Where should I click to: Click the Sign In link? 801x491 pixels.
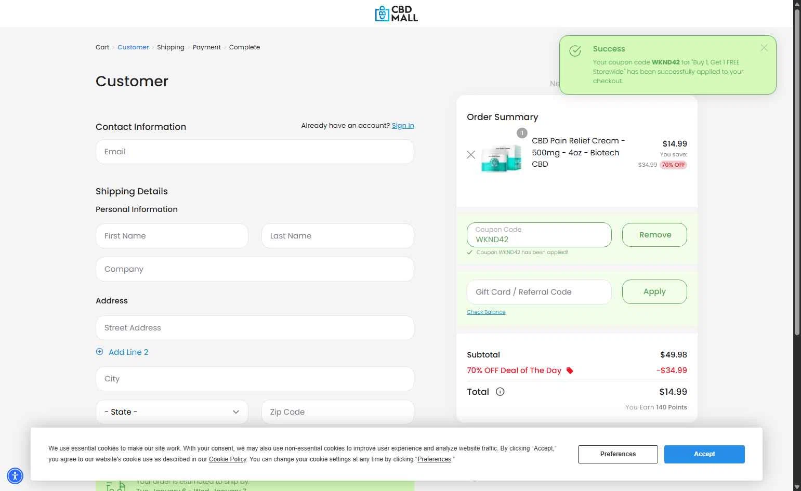(403, 126)
